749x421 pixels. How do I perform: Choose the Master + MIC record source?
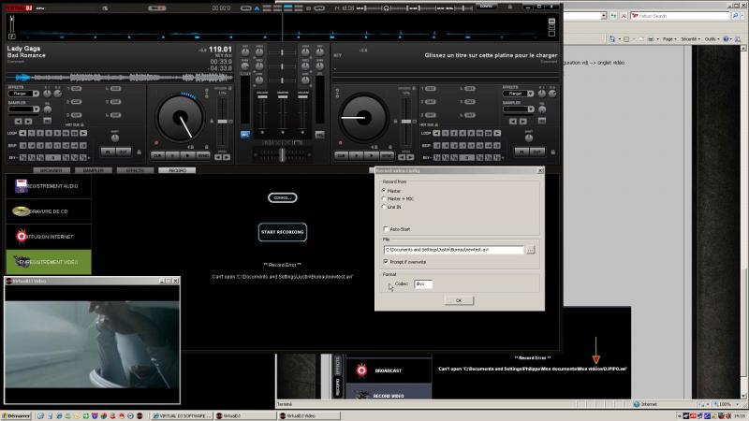(385, 198)
